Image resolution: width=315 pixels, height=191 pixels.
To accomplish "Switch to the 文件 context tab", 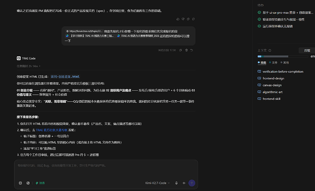I will click(x=273, y=63).
